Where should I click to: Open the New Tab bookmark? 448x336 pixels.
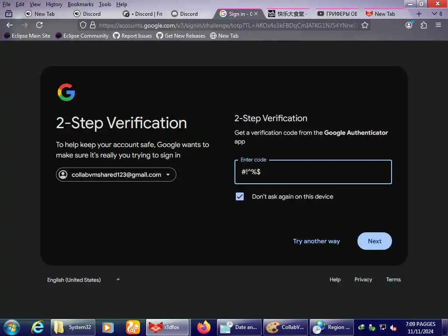224,36
